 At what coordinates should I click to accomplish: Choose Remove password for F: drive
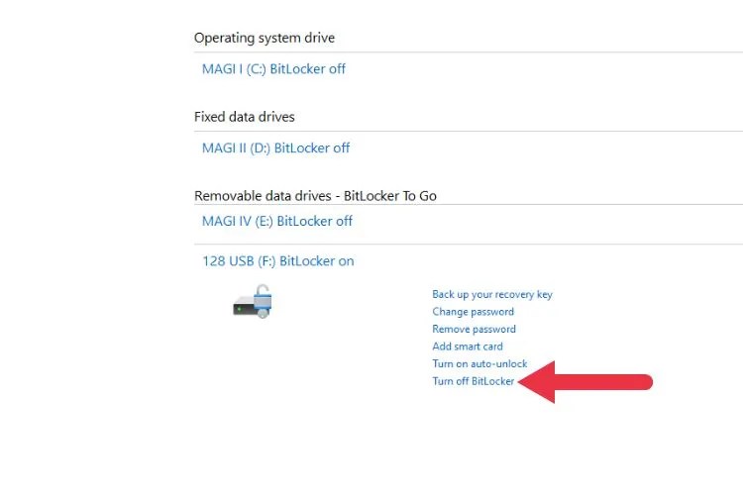474,329
